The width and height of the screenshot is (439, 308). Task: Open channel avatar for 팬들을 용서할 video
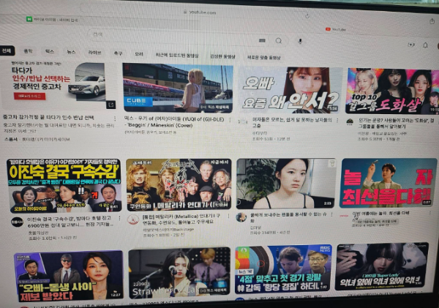241,217
